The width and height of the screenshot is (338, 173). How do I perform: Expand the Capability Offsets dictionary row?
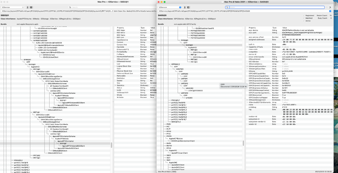[247, 47]
